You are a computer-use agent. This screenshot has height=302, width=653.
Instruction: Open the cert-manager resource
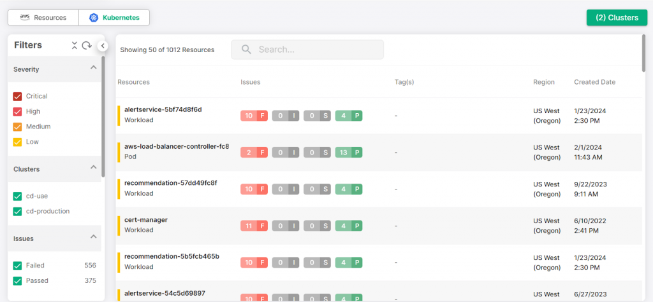(x=145, y=220)
